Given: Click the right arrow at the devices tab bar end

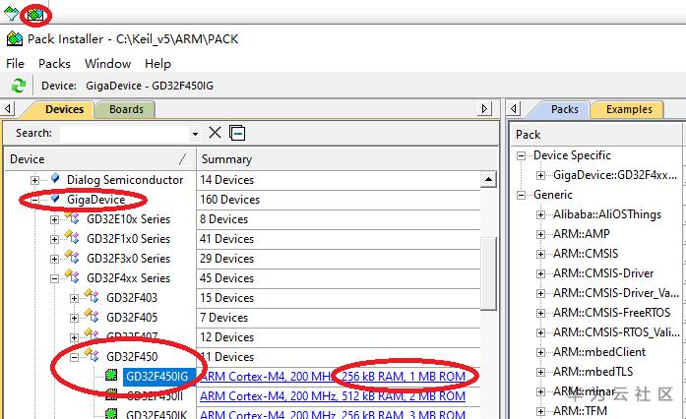Looking at the screenshot, I should [484, 108].
